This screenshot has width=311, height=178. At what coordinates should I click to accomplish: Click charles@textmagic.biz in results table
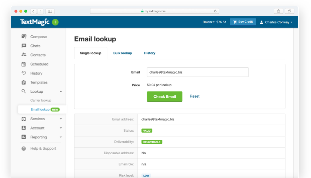[158, 119]
